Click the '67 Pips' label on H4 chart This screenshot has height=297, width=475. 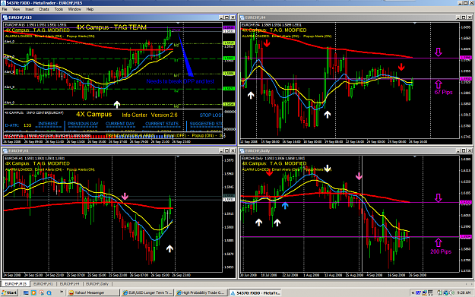pyautogui.click(x=443, y=92)
